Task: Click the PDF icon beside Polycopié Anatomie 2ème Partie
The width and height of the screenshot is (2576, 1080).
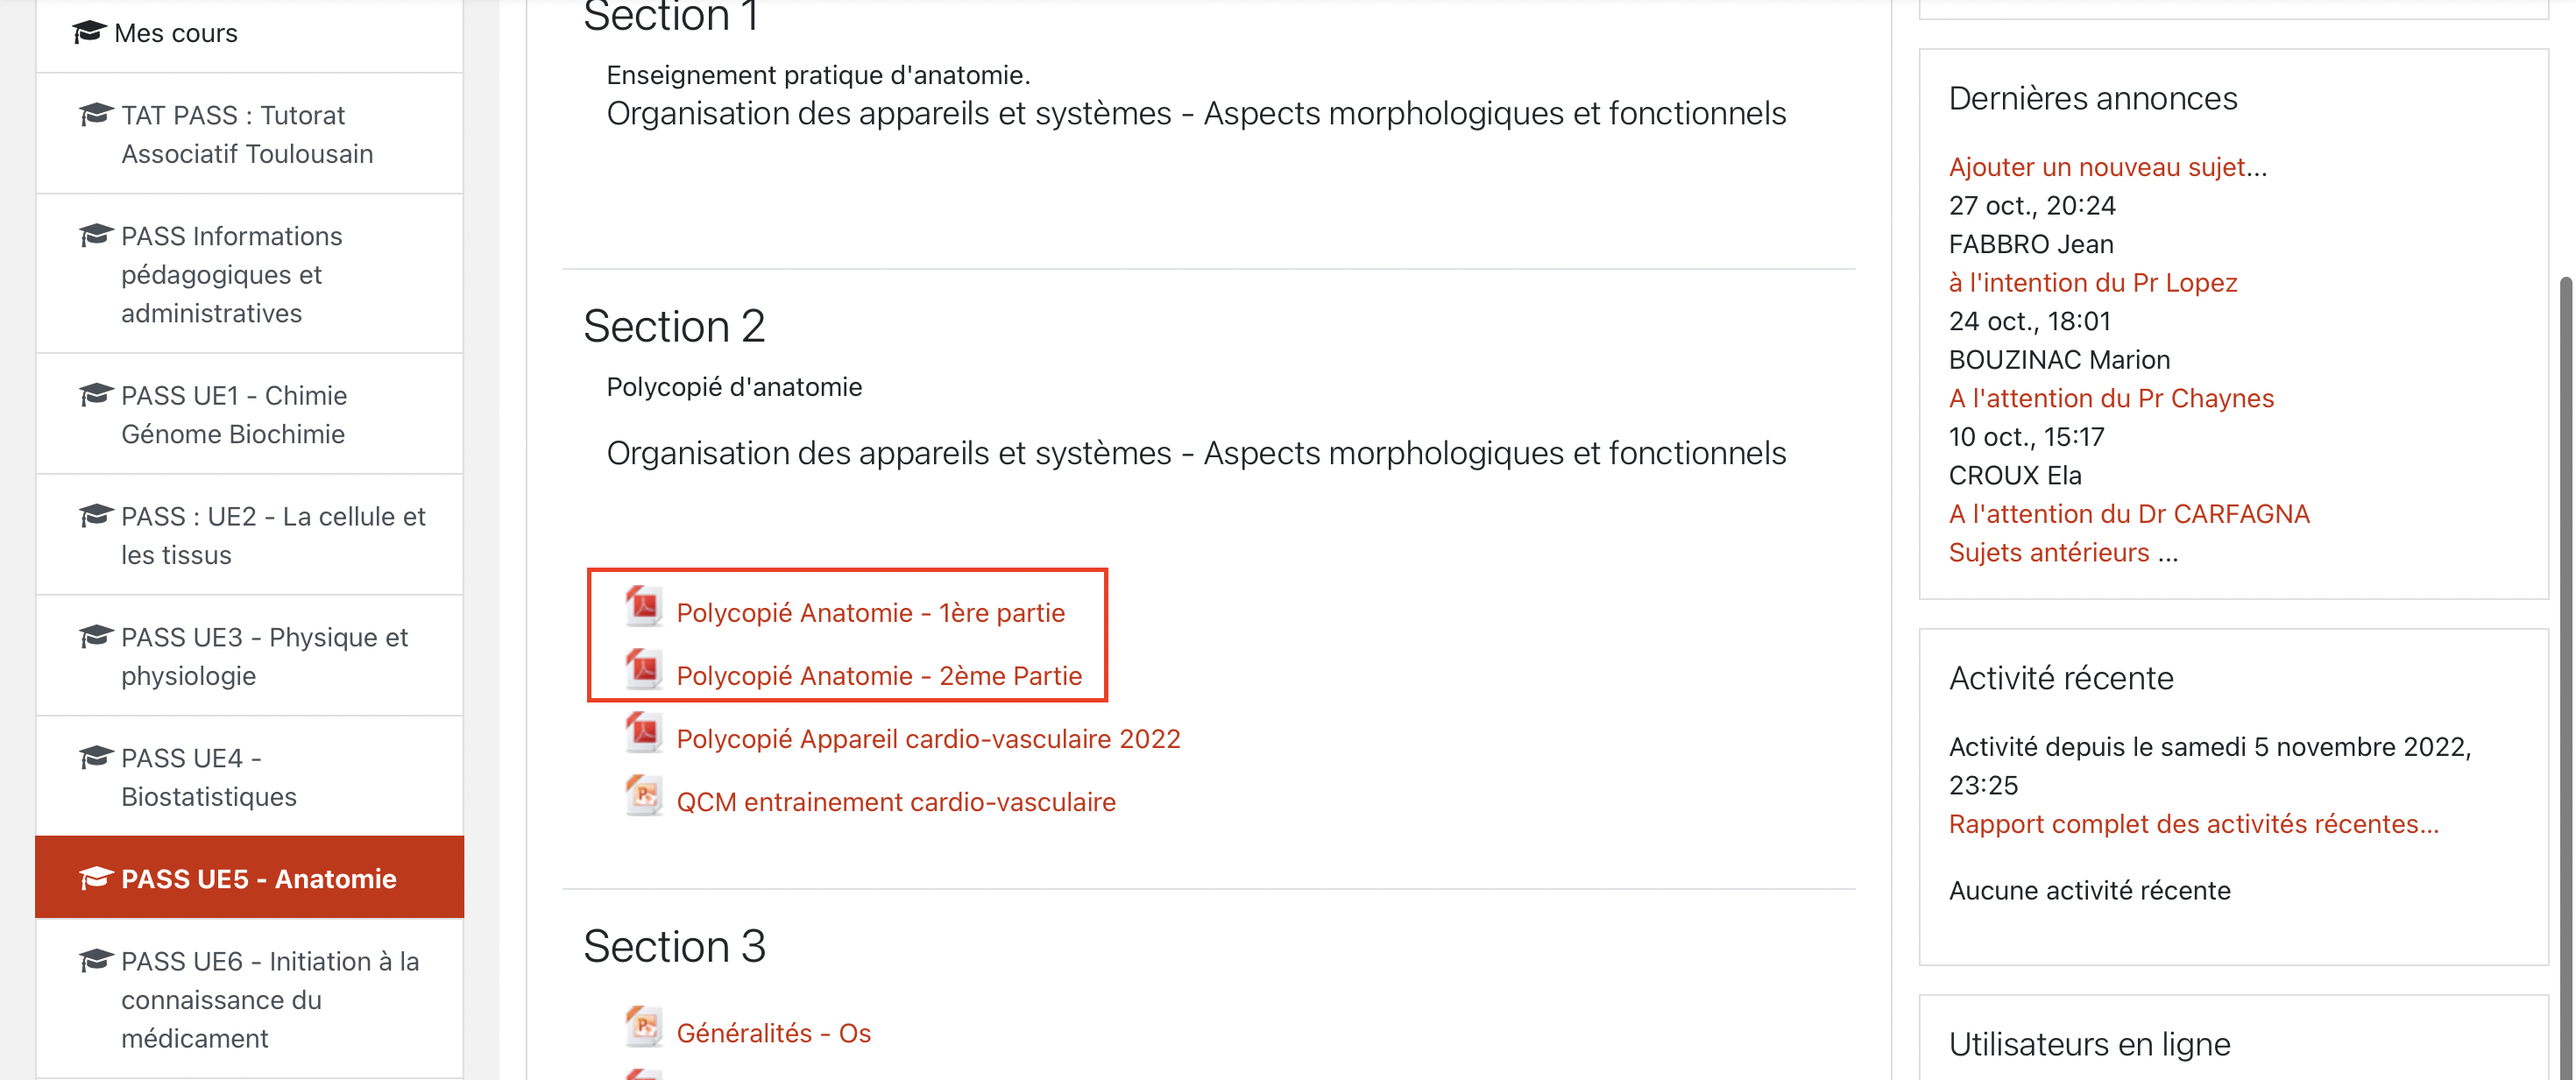Action: [644, 670]
